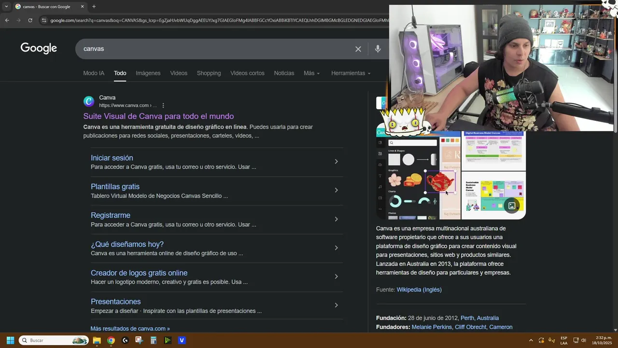Open the image gallery icon on the thumbnail
Viewport: 618px width, 348px height.
(x=512, y=206)
